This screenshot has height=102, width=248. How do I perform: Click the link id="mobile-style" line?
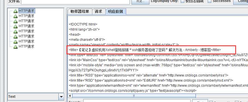click(x=158, y=65)
